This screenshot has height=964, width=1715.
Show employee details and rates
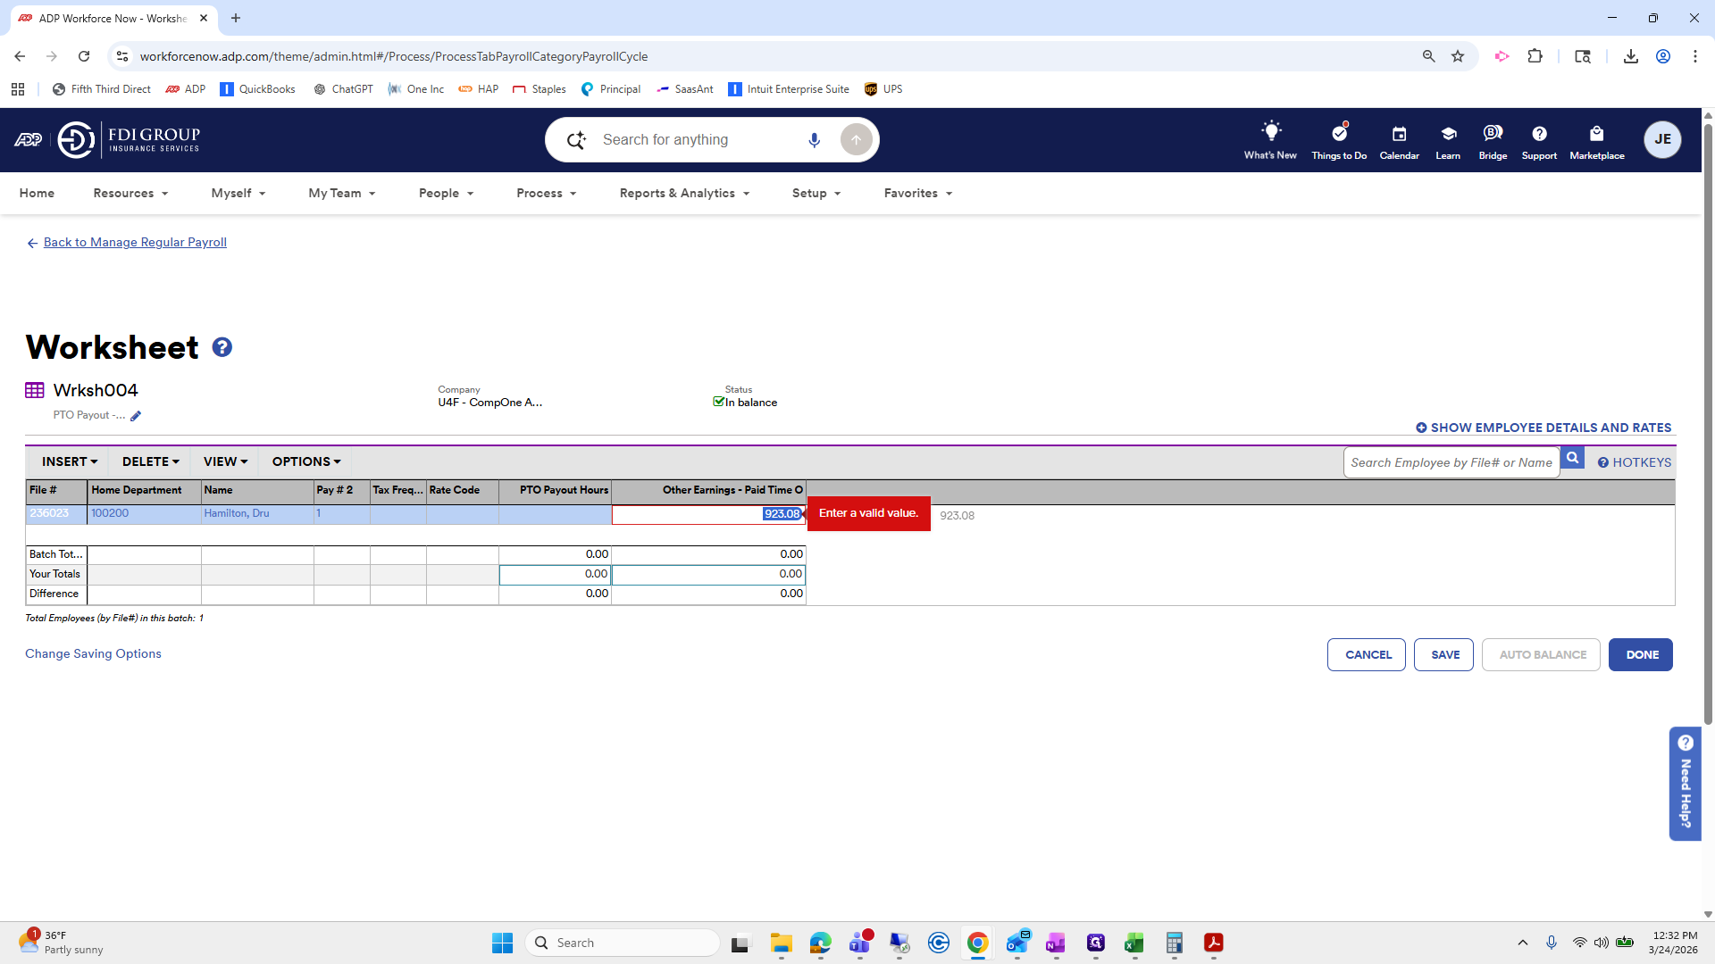(x=1543, y=428)
